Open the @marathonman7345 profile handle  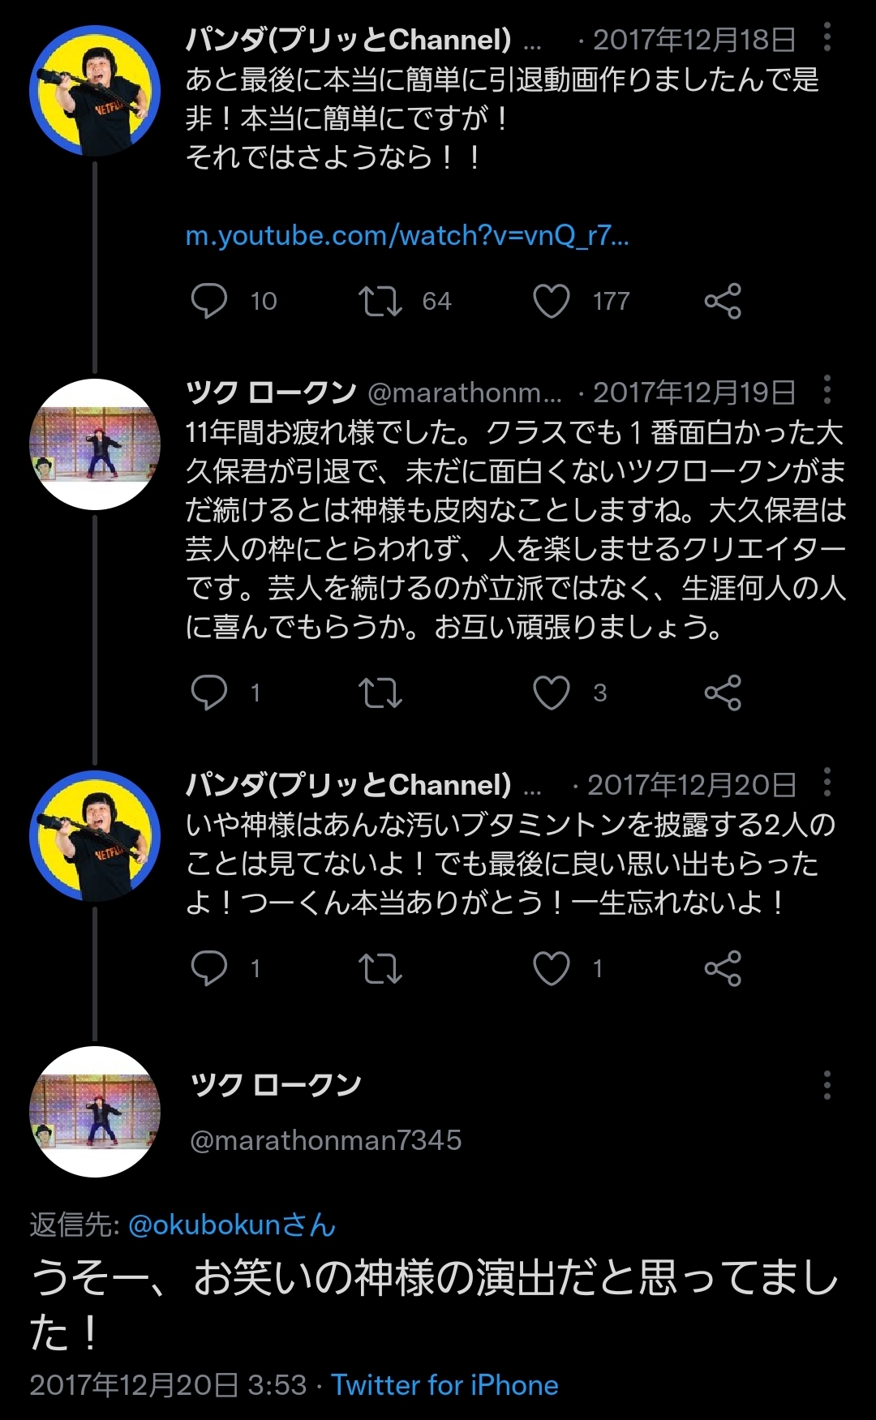325,1140
